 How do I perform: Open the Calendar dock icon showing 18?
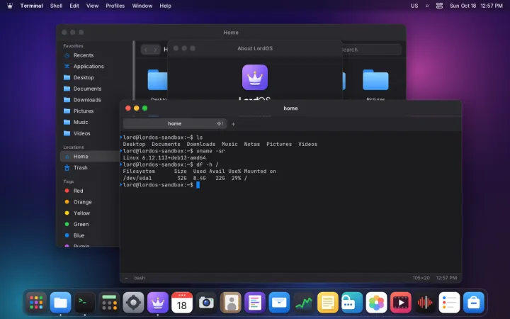click(182, 303)
